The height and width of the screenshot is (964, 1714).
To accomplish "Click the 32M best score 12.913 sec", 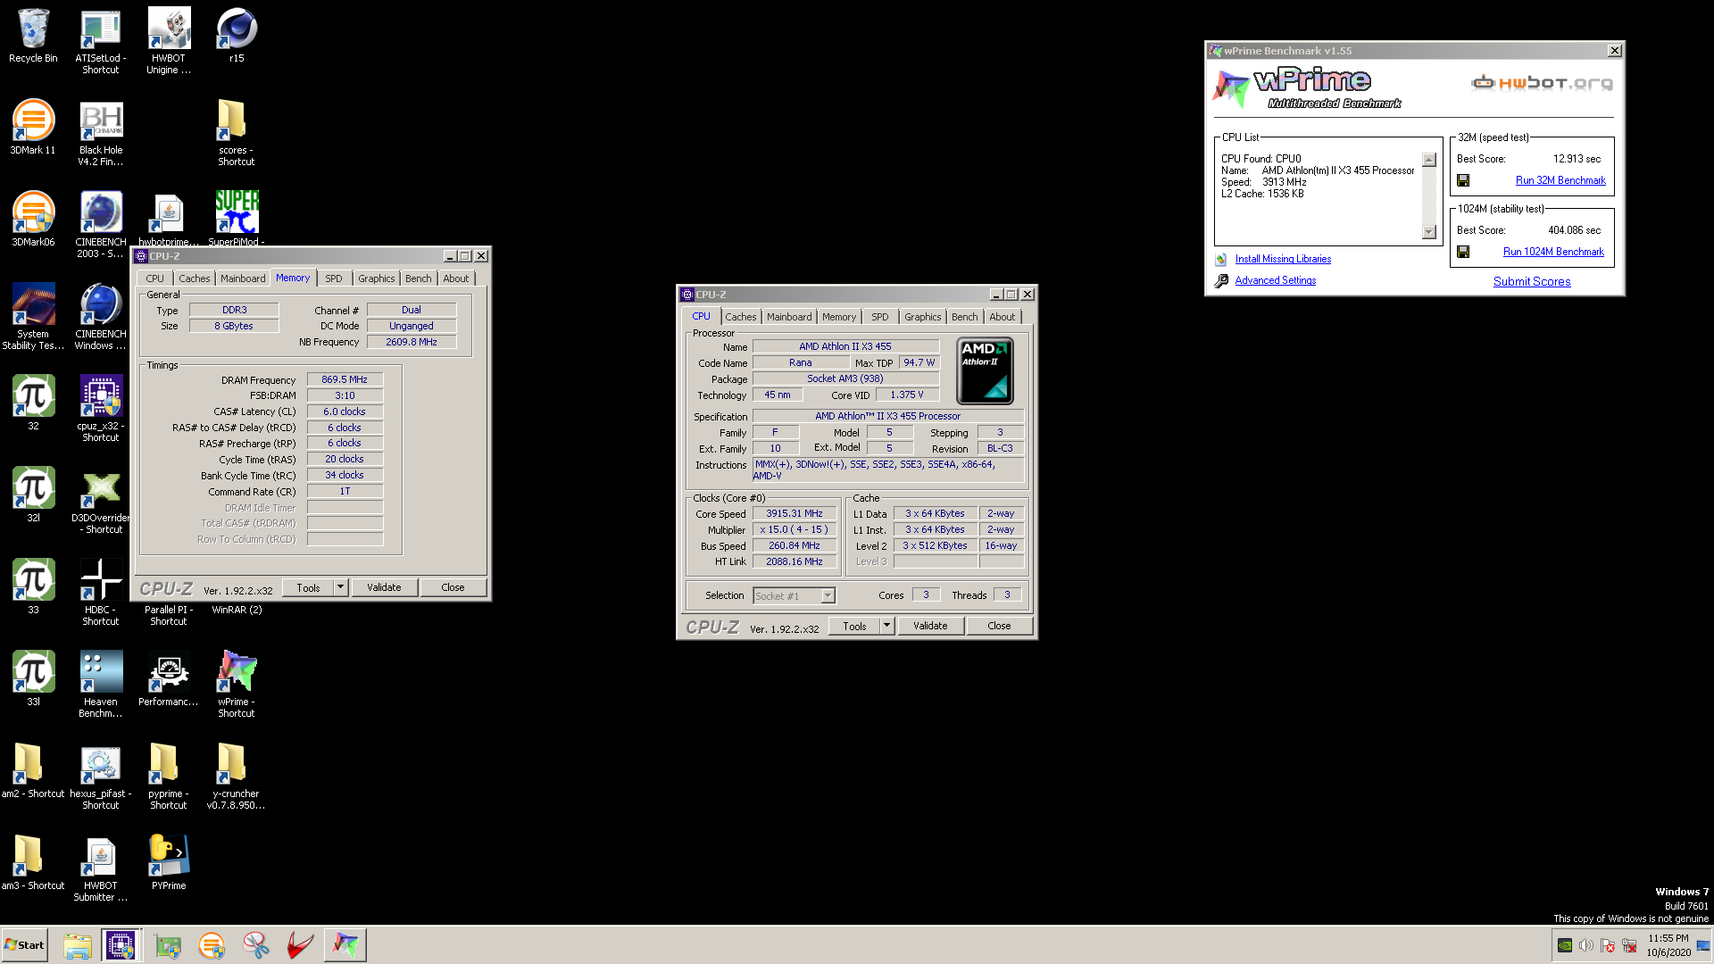I will click(x=1577, y=159).
